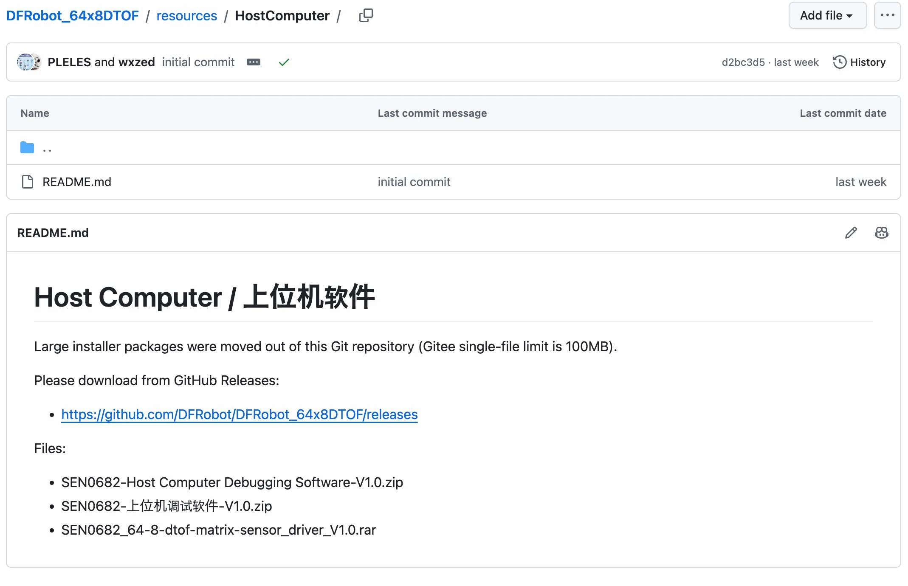
Task: Open the History clock link
Action: tap(859, 62)
